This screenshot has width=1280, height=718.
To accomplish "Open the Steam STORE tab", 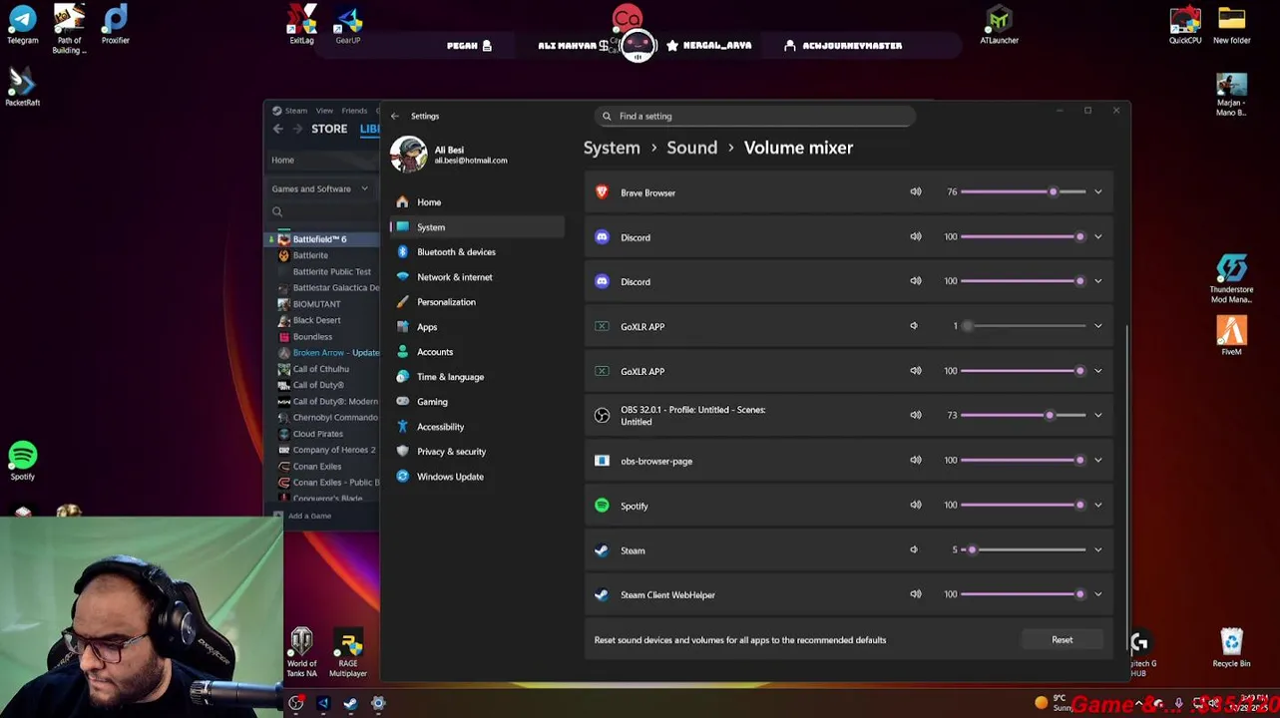I will click(329, 129).
